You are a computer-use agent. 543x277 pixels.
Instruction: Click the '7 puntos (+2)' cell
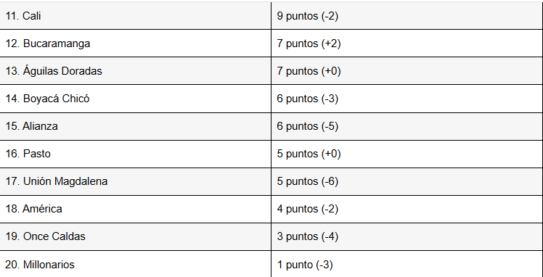[x=407, y=44]
